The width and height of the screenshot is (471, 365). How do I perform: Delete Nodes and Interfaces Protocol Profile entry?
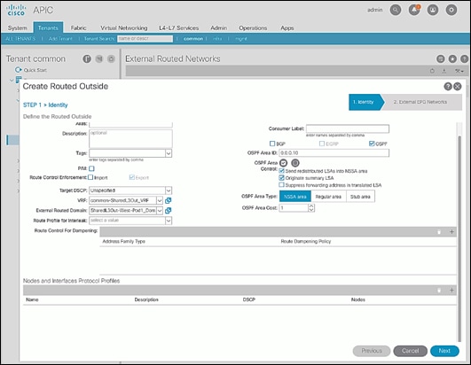pyautogui.click(x=439, y=290)
